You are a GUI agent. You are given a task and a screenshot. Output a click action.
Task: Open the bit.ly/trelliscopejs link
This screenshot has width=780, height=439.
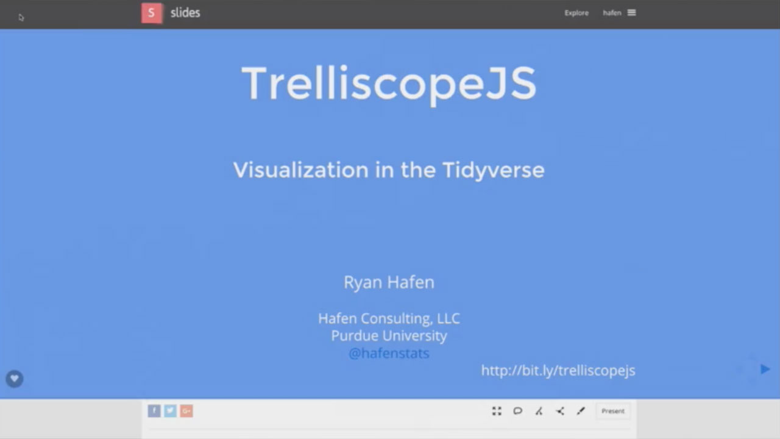coord(558,370)
